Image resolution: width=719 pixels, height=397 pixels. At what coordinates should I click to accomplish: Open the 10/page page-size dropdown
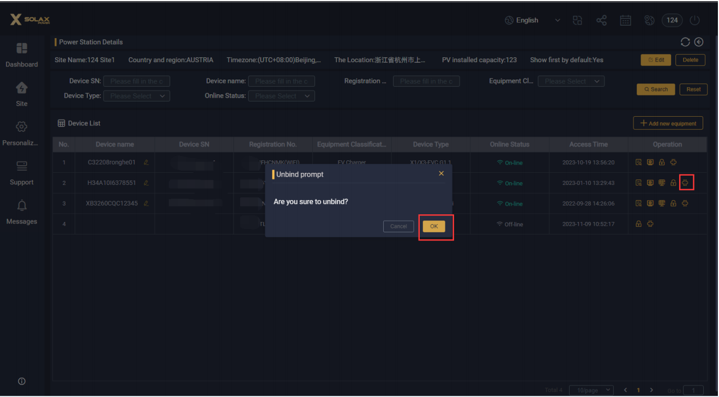click(591, 390)
